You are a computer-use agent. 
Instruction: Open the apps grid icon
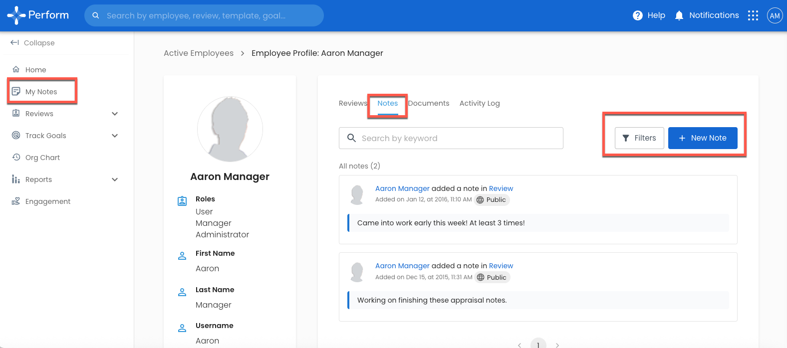[x=753, y=15]
